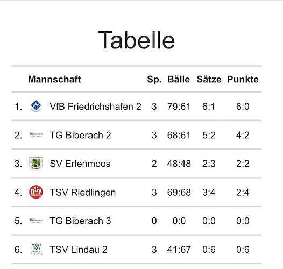Screen dimensions: 283x269
Task: Open the VfB Friedrichshafen 2 team name
Action: coord(95,107)
